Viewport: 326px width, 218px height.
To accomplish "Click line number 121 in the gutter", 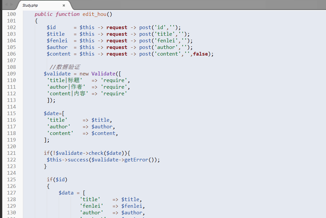I will [11, 153].
